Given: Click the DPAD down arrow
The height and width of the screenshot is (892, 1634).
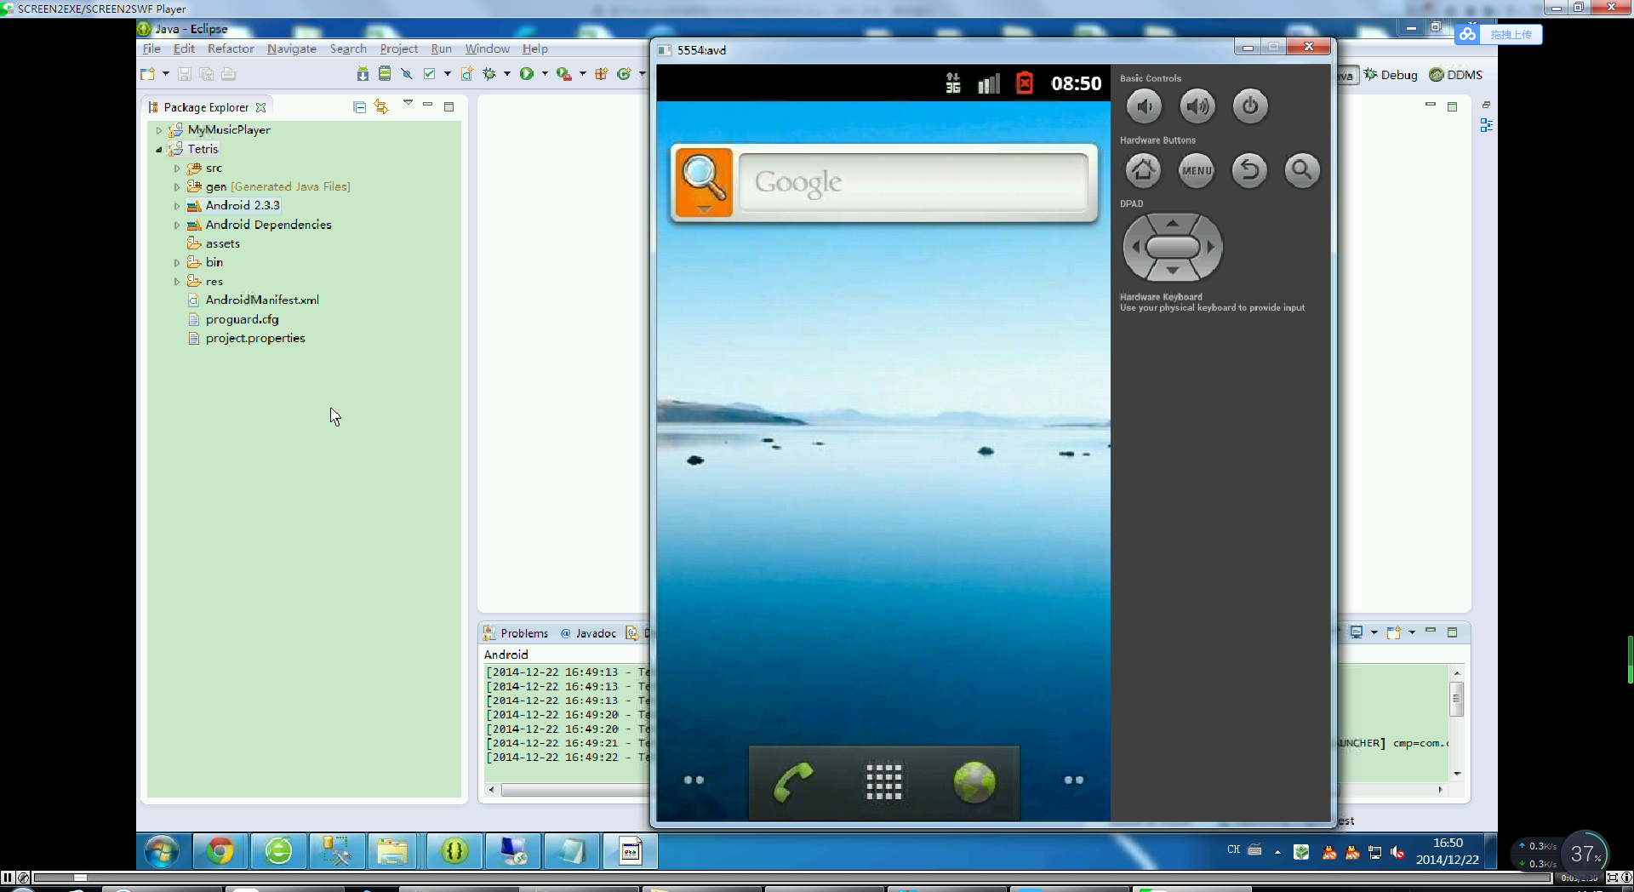Looking at the screenshot, I should point(1173,272).
